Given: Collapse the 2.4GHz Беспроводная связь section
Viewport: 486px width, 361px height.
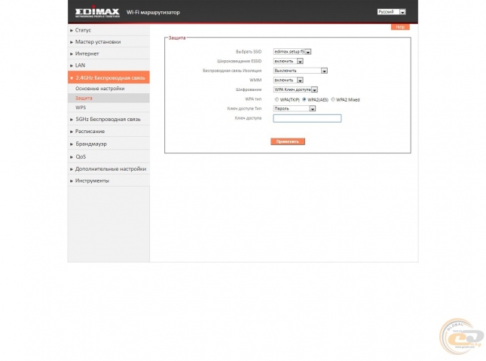Looking at the screenshot, I should point(109,77).
